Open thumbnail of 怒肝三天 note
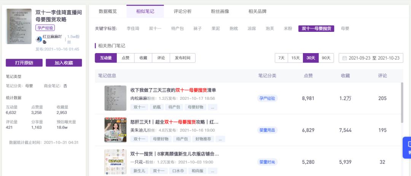Viewport: 411px width, 176px height. (x=115, y=130)
